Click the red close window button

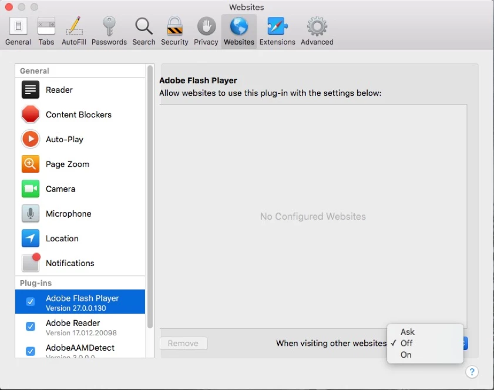tap(9, 6)
